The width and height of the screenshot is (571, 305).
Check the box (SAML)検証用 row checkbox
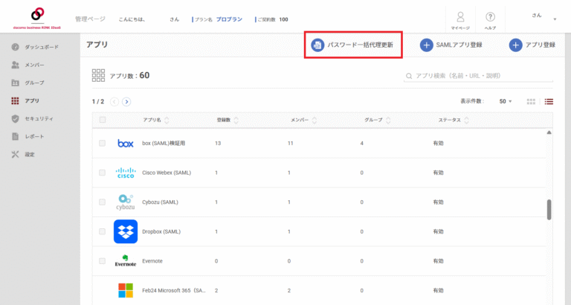(x=103, y=143)
